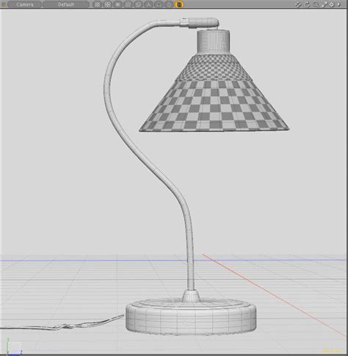Click the four-squares viewport option icon
The image size is (348, 356).
[108, 4]
